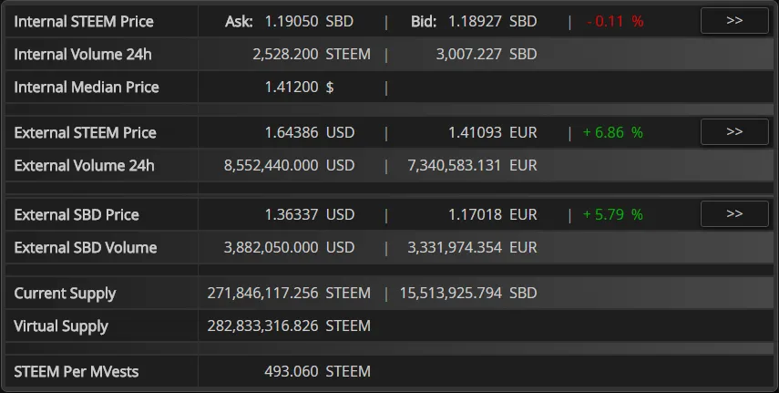Select the red -0.11 % change
Image resolution: width=779 pixels, height=393 pixels.
pyautogui.click(x=615, y=21)
